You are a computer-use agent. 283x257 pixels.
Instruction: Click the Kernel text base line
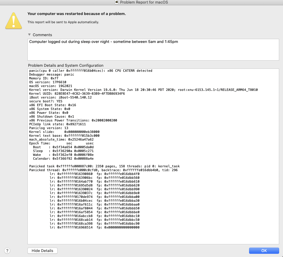coord(64,136)
